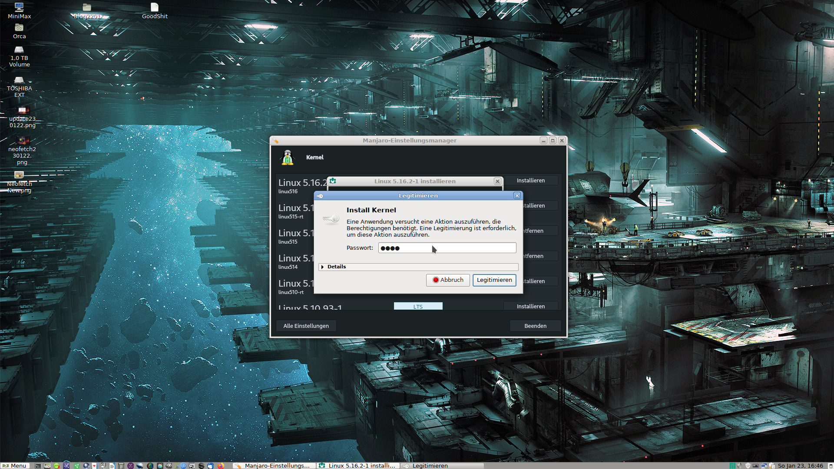Select neofetch230122.png desktop file
This screenshot has width=834, height=469.
point(22,151)
